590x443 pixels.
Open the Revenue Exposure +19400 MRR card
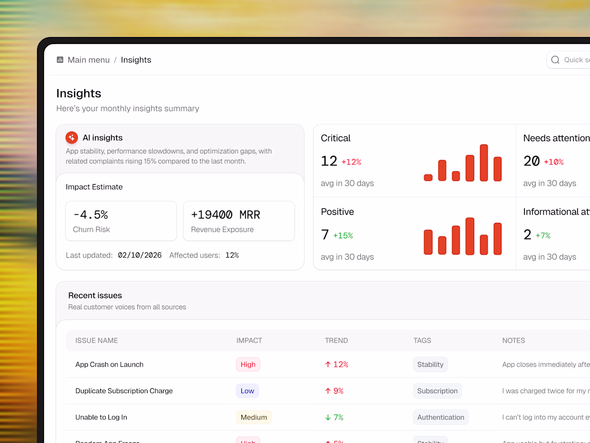(x=239, y=221)
